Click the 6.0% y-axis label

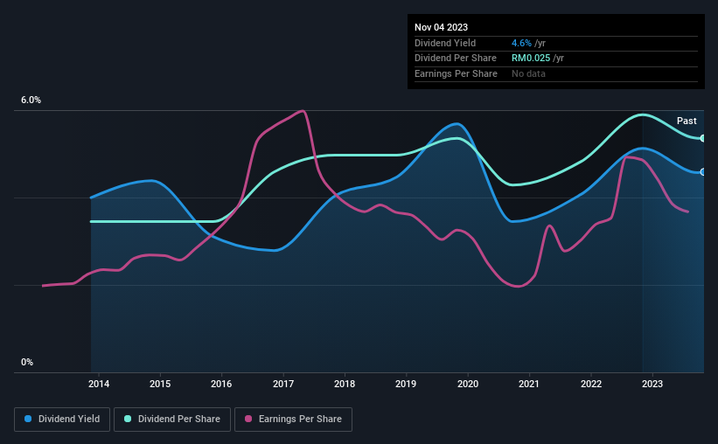click(31, 101)
